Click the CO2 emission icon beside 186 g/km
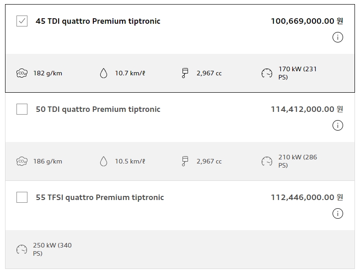The width and height of the screenshot is (360, 274). pos(22,161)
